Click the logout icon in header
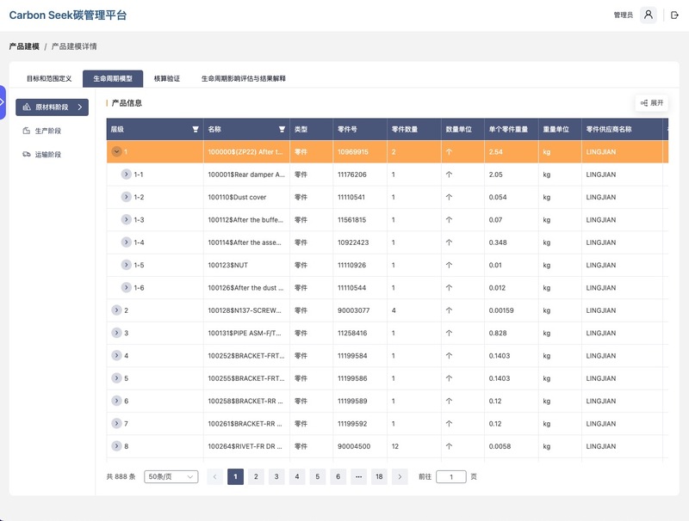Viewport: 689px width, 521px height. (x=674, y=15)
